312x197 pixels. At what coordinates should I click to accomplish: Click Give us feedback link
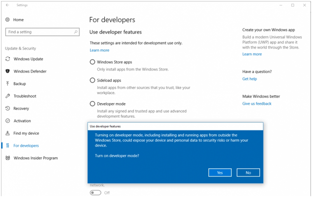click(257, 103)
